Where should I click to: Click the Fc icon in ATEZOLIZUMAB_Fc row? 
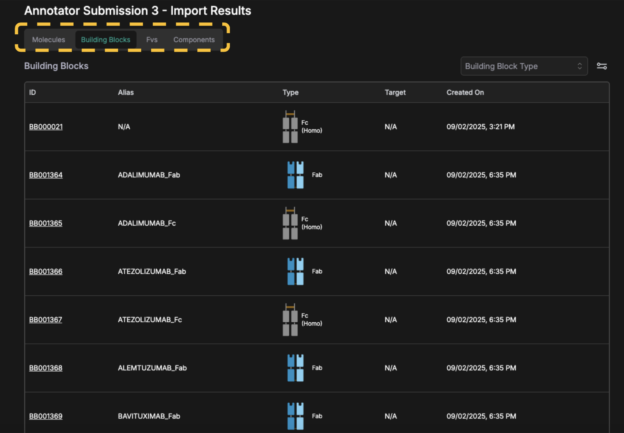tap(290, 320)
